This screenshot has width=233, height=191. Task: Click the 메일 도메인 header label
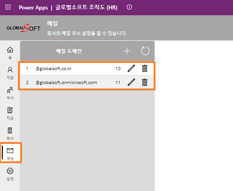coord(69,51)
